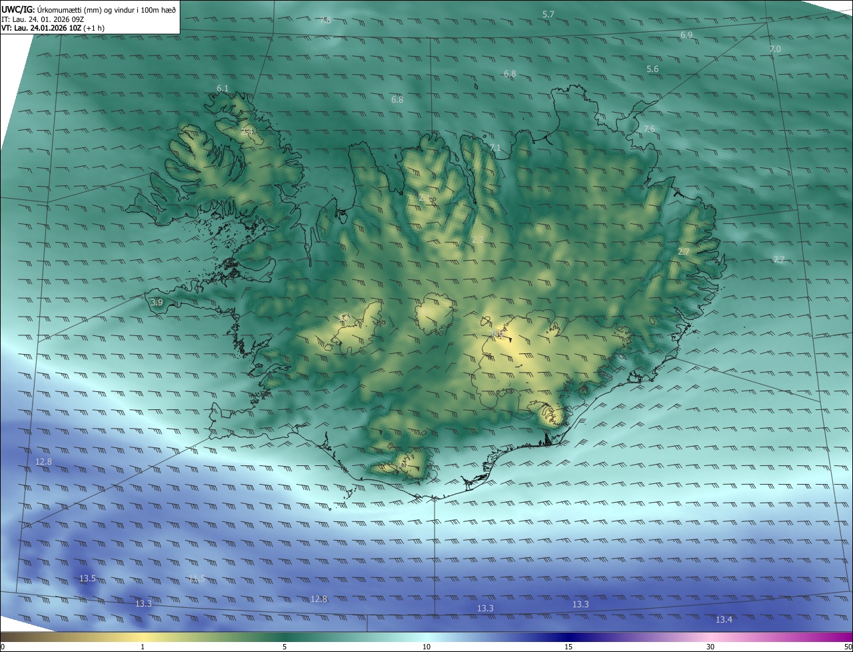Click the color scale tick label 15
Screen dimensions: 853x652
pos(568,647)
